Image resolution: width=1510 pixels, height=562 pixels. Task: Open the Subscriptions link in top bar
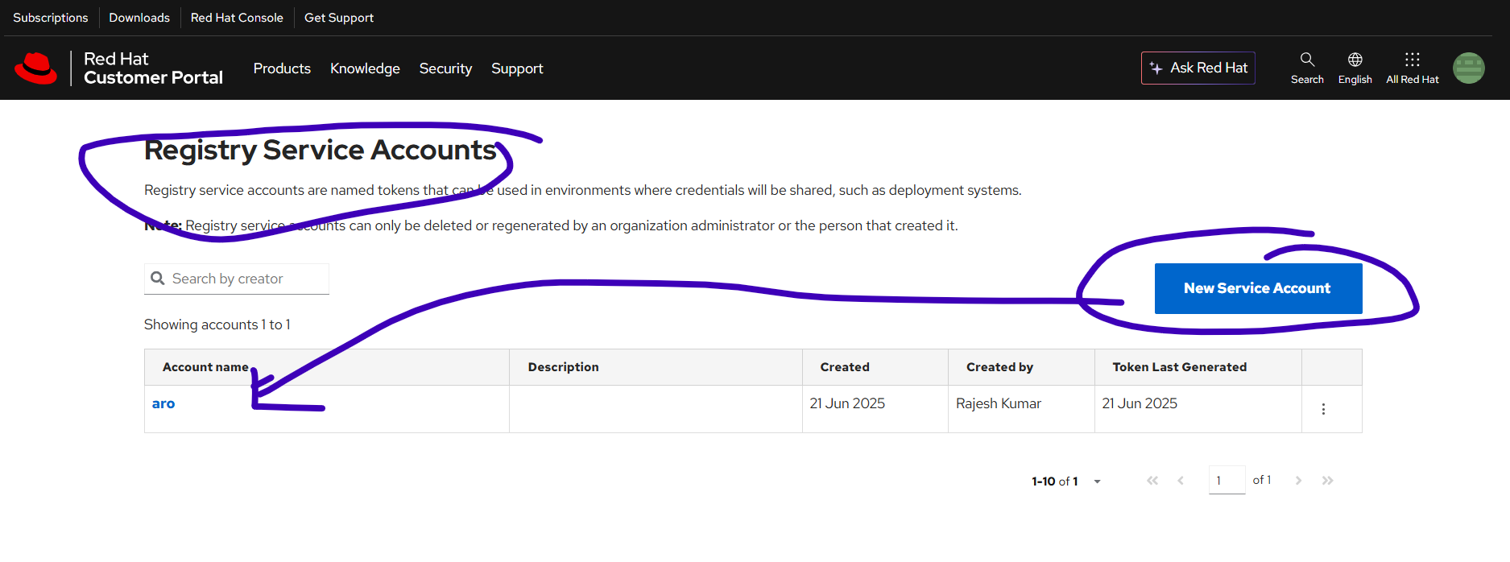point(51,18)
